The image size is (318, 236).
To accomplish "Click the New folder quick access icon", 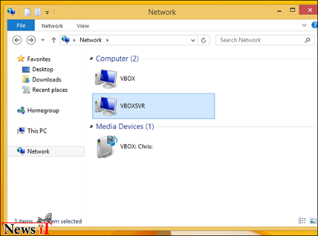I will pyautogui.click(x=38, y=12).
